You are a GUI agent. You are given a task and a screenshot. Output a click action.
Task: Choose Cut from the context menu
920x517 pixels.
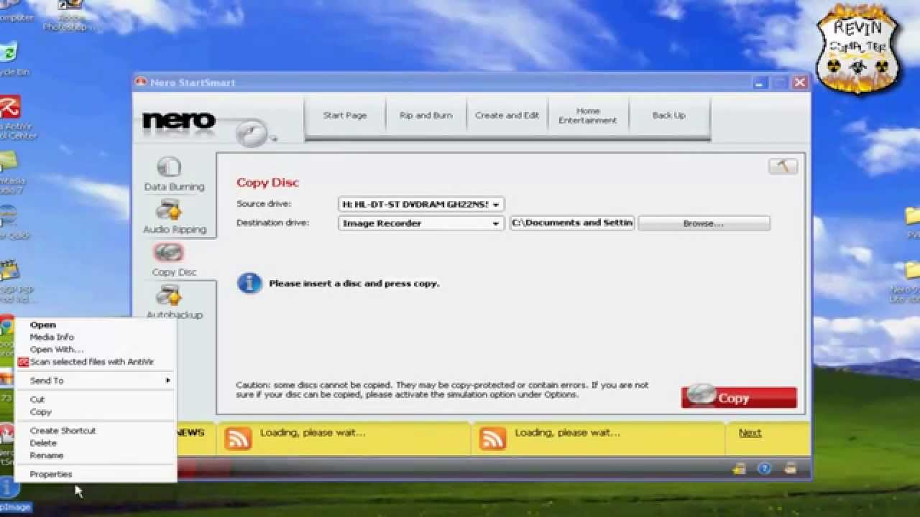[96, 399]
